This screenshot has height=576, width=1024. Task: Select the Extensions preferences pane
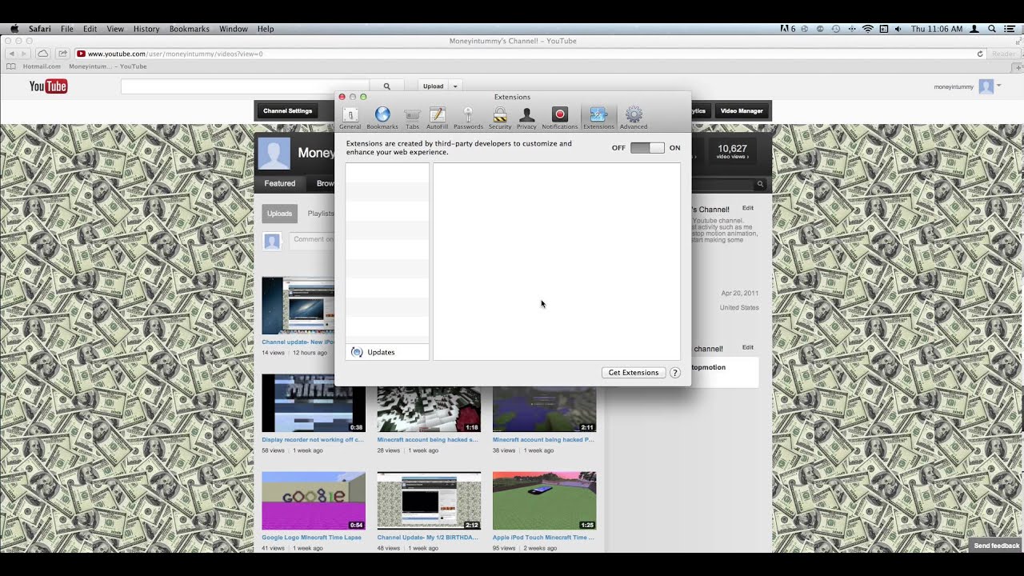(598, 118)
